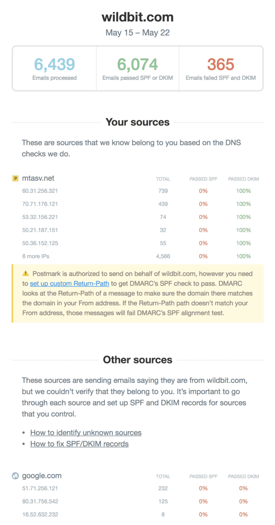Click the 365 Emails failed stat

tap(221, 68)
